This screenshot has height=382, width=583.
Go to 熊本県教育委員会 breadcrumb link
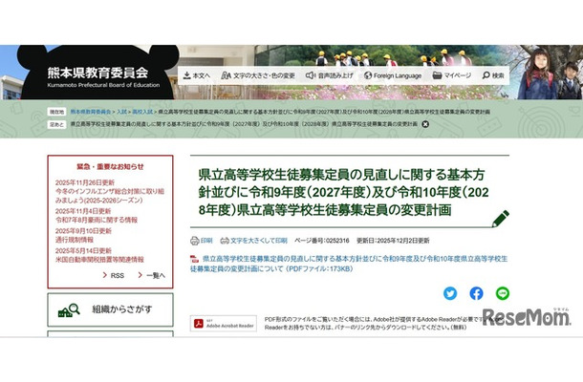click(x=91, y=112)
